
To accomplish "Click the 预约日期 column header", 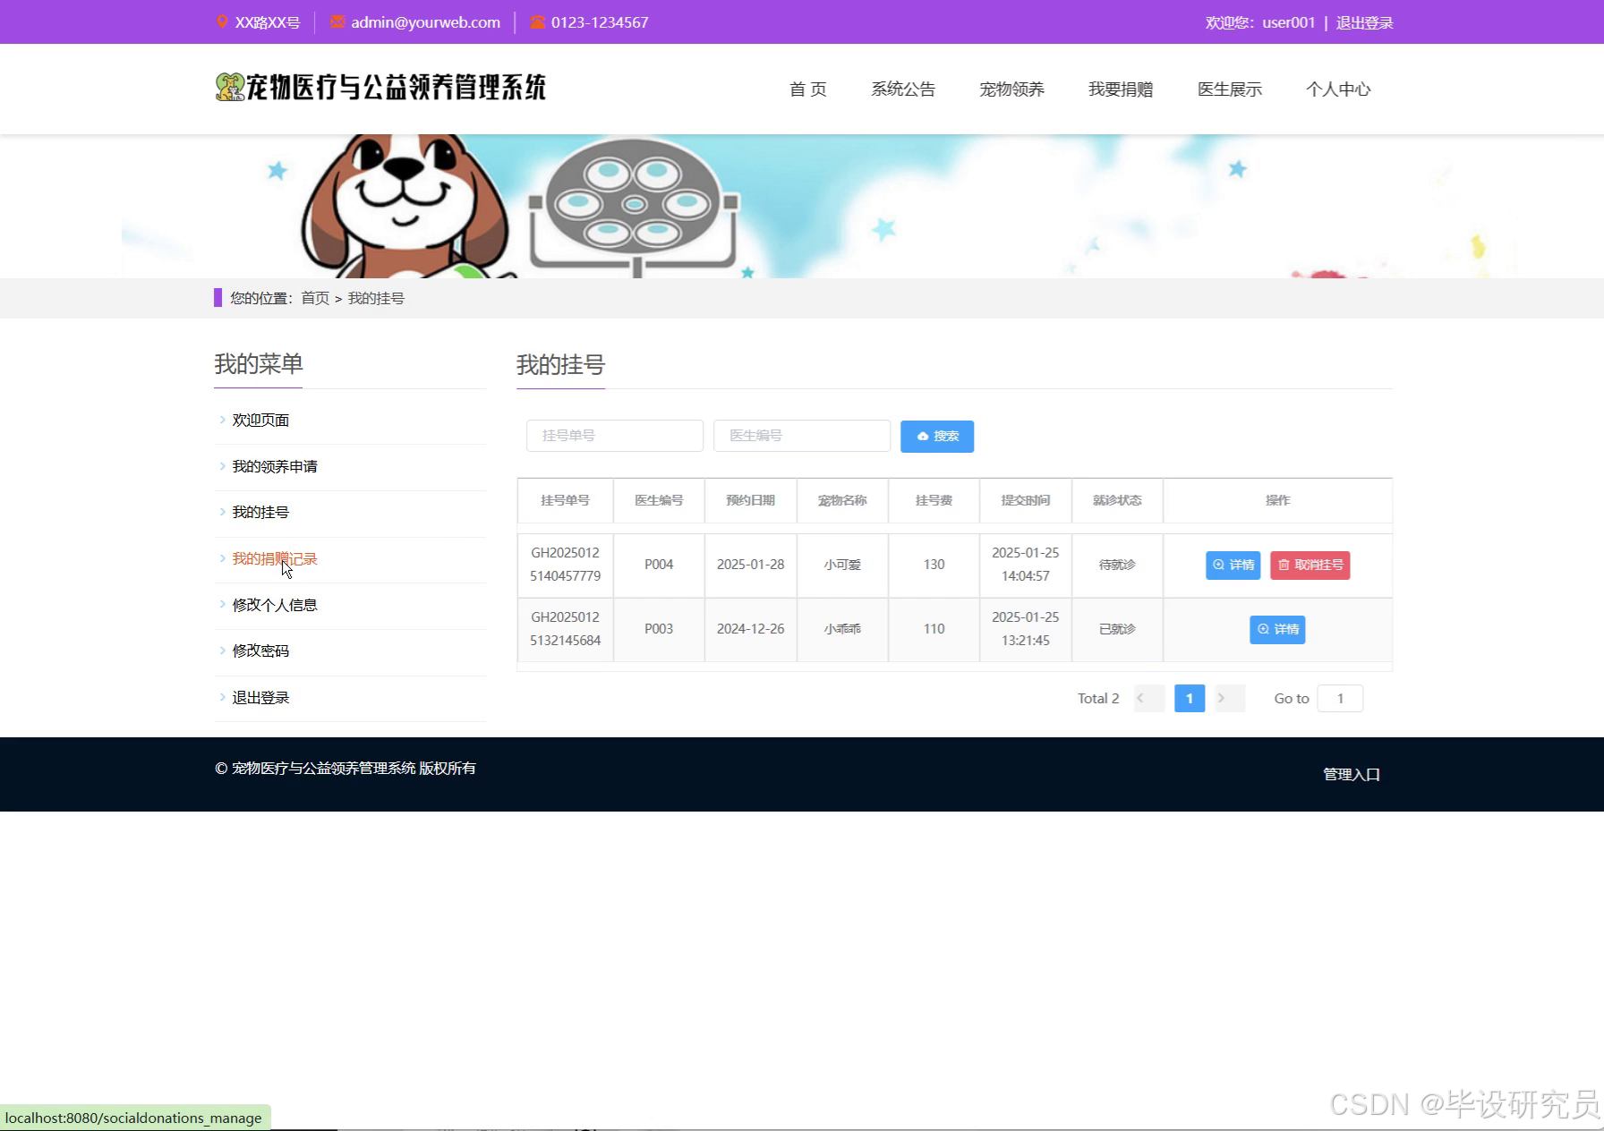I will tap(750, 500).
